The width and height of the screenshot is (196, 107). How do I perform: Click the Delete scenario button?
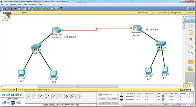coord(113,99)
